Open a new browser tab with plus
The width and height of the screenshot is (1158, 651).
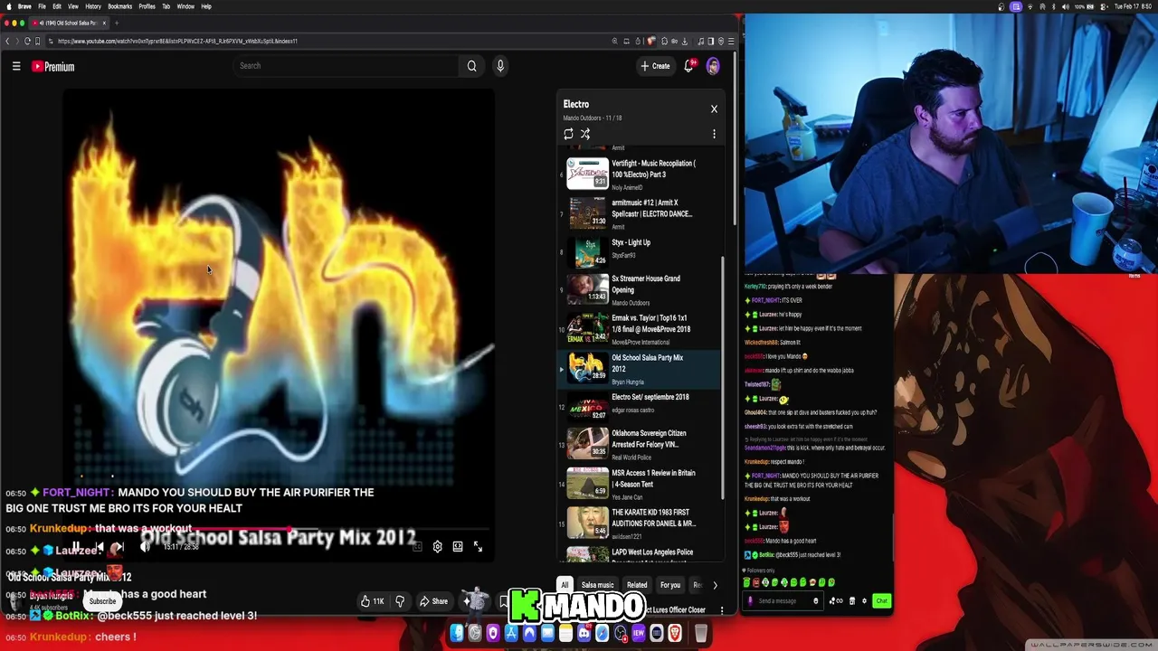point(117,23)
